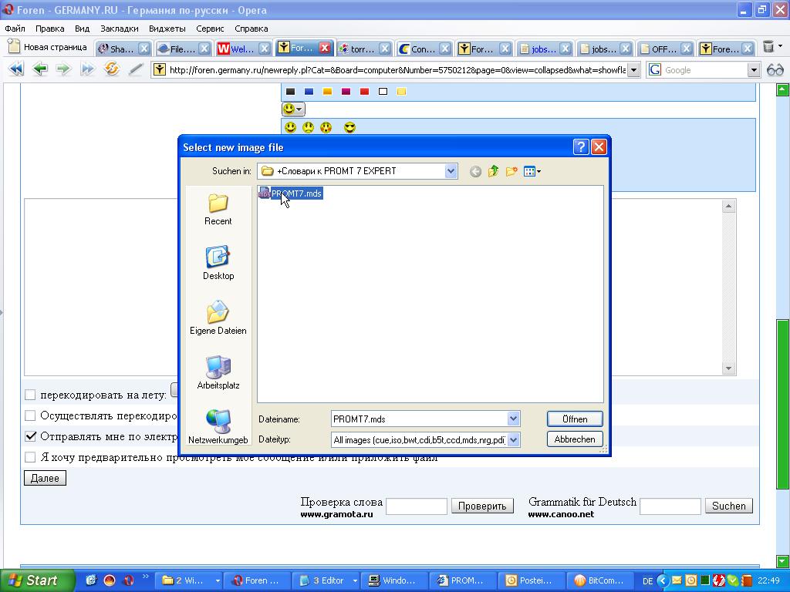790x592 pixels.
Task: Open the Google search engine dropdown
Action: [x=753, y=70]
